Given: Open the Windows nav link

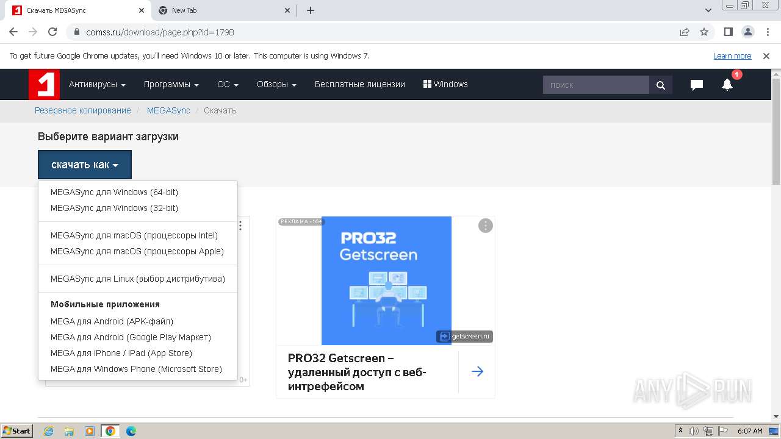Looking at the screenshot, I should [445, 85].
